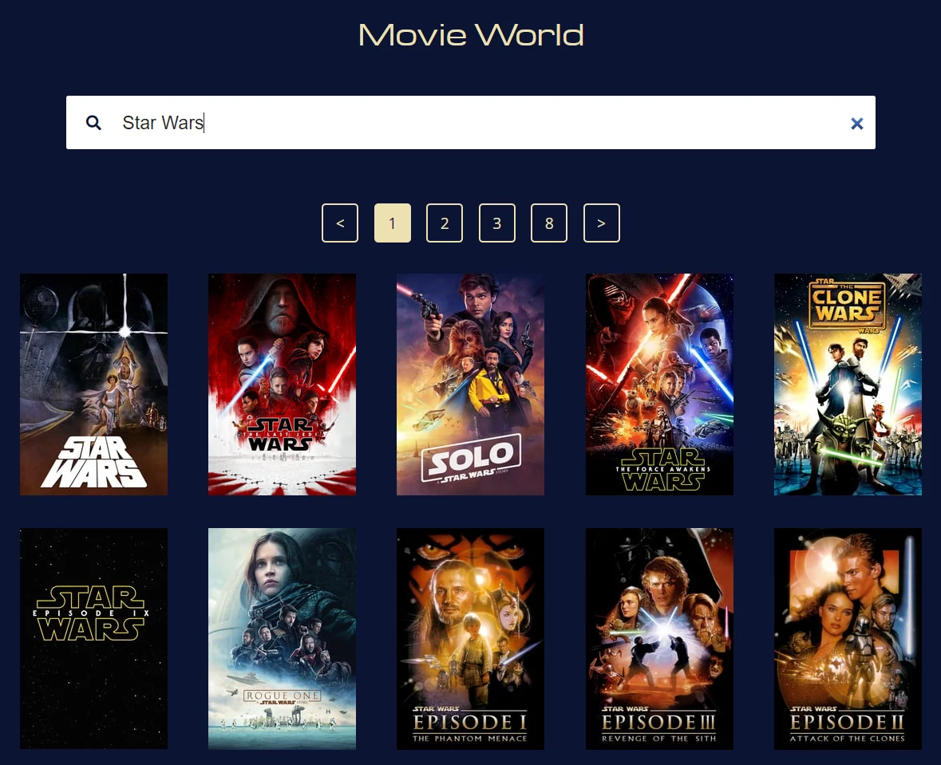Open The Force Awakens poster
941x765 pixels.
point(659,384)
